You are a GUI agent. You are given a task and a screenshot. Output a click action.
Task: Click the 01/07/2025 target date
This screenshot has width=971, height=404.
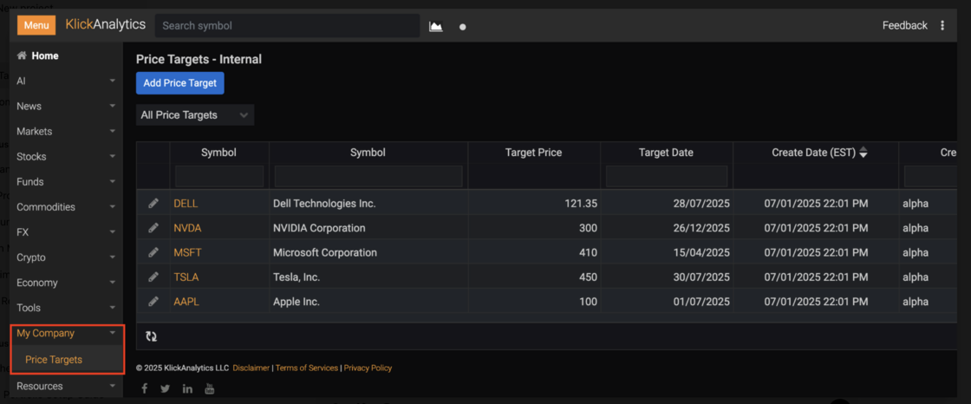click(701, 303)
